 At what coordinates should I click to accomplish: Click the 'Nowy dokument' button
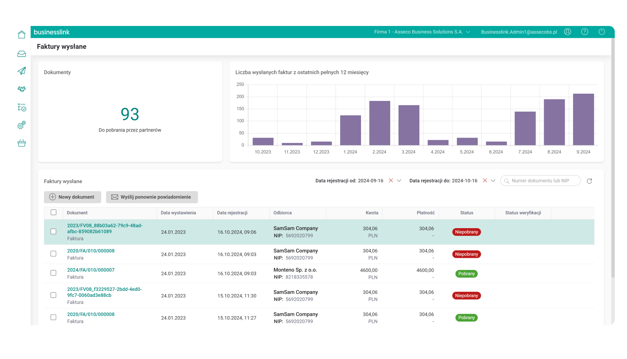tap(72, 197)
